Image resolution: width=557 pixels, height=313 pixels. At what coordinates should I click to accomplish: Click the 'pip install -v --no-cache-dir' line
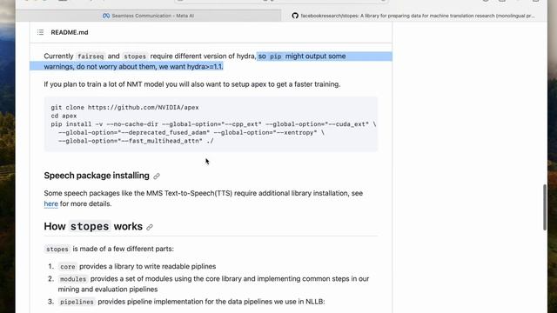pyautogui.click(x=213, y=124)
